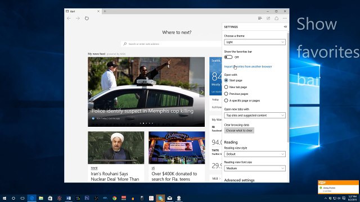360x202 pixels.
Task: Click the Microsoft Edge taskbar icon
Action: (32, 198)
